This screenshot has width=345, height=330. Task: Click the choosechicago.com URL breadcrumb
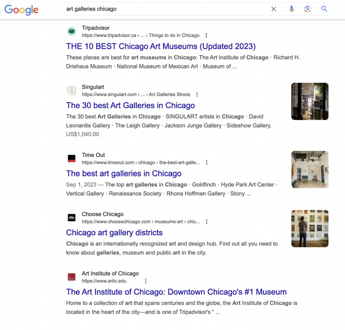coord(141,222)
